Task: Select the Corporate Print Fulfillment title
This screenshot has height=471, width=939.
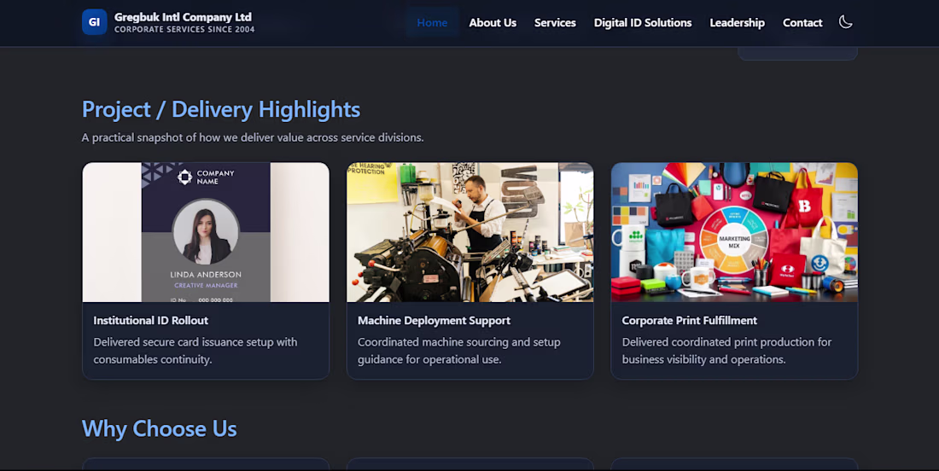Action: 689,320
